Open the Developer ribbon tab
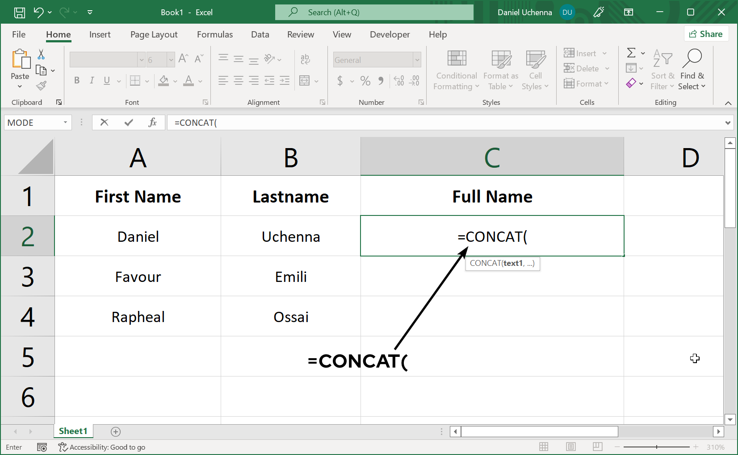 tap(390, 34)
